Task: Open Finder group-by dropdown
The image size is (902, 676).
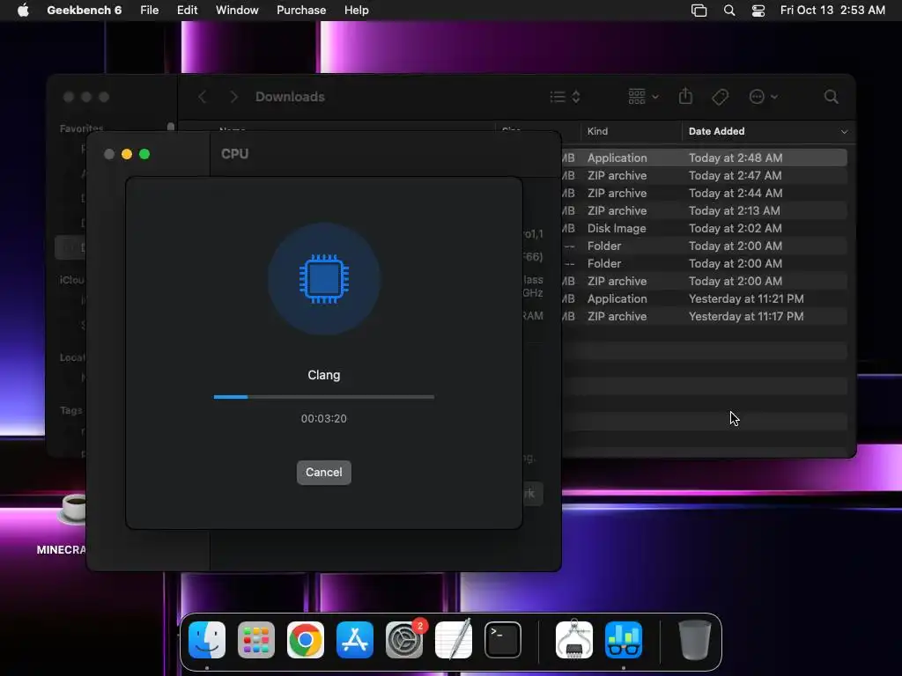Action: [643, 97]
